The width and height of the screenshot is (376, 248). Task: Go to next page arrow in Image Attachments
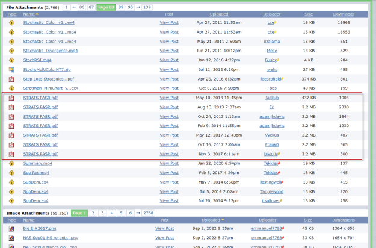138,213
